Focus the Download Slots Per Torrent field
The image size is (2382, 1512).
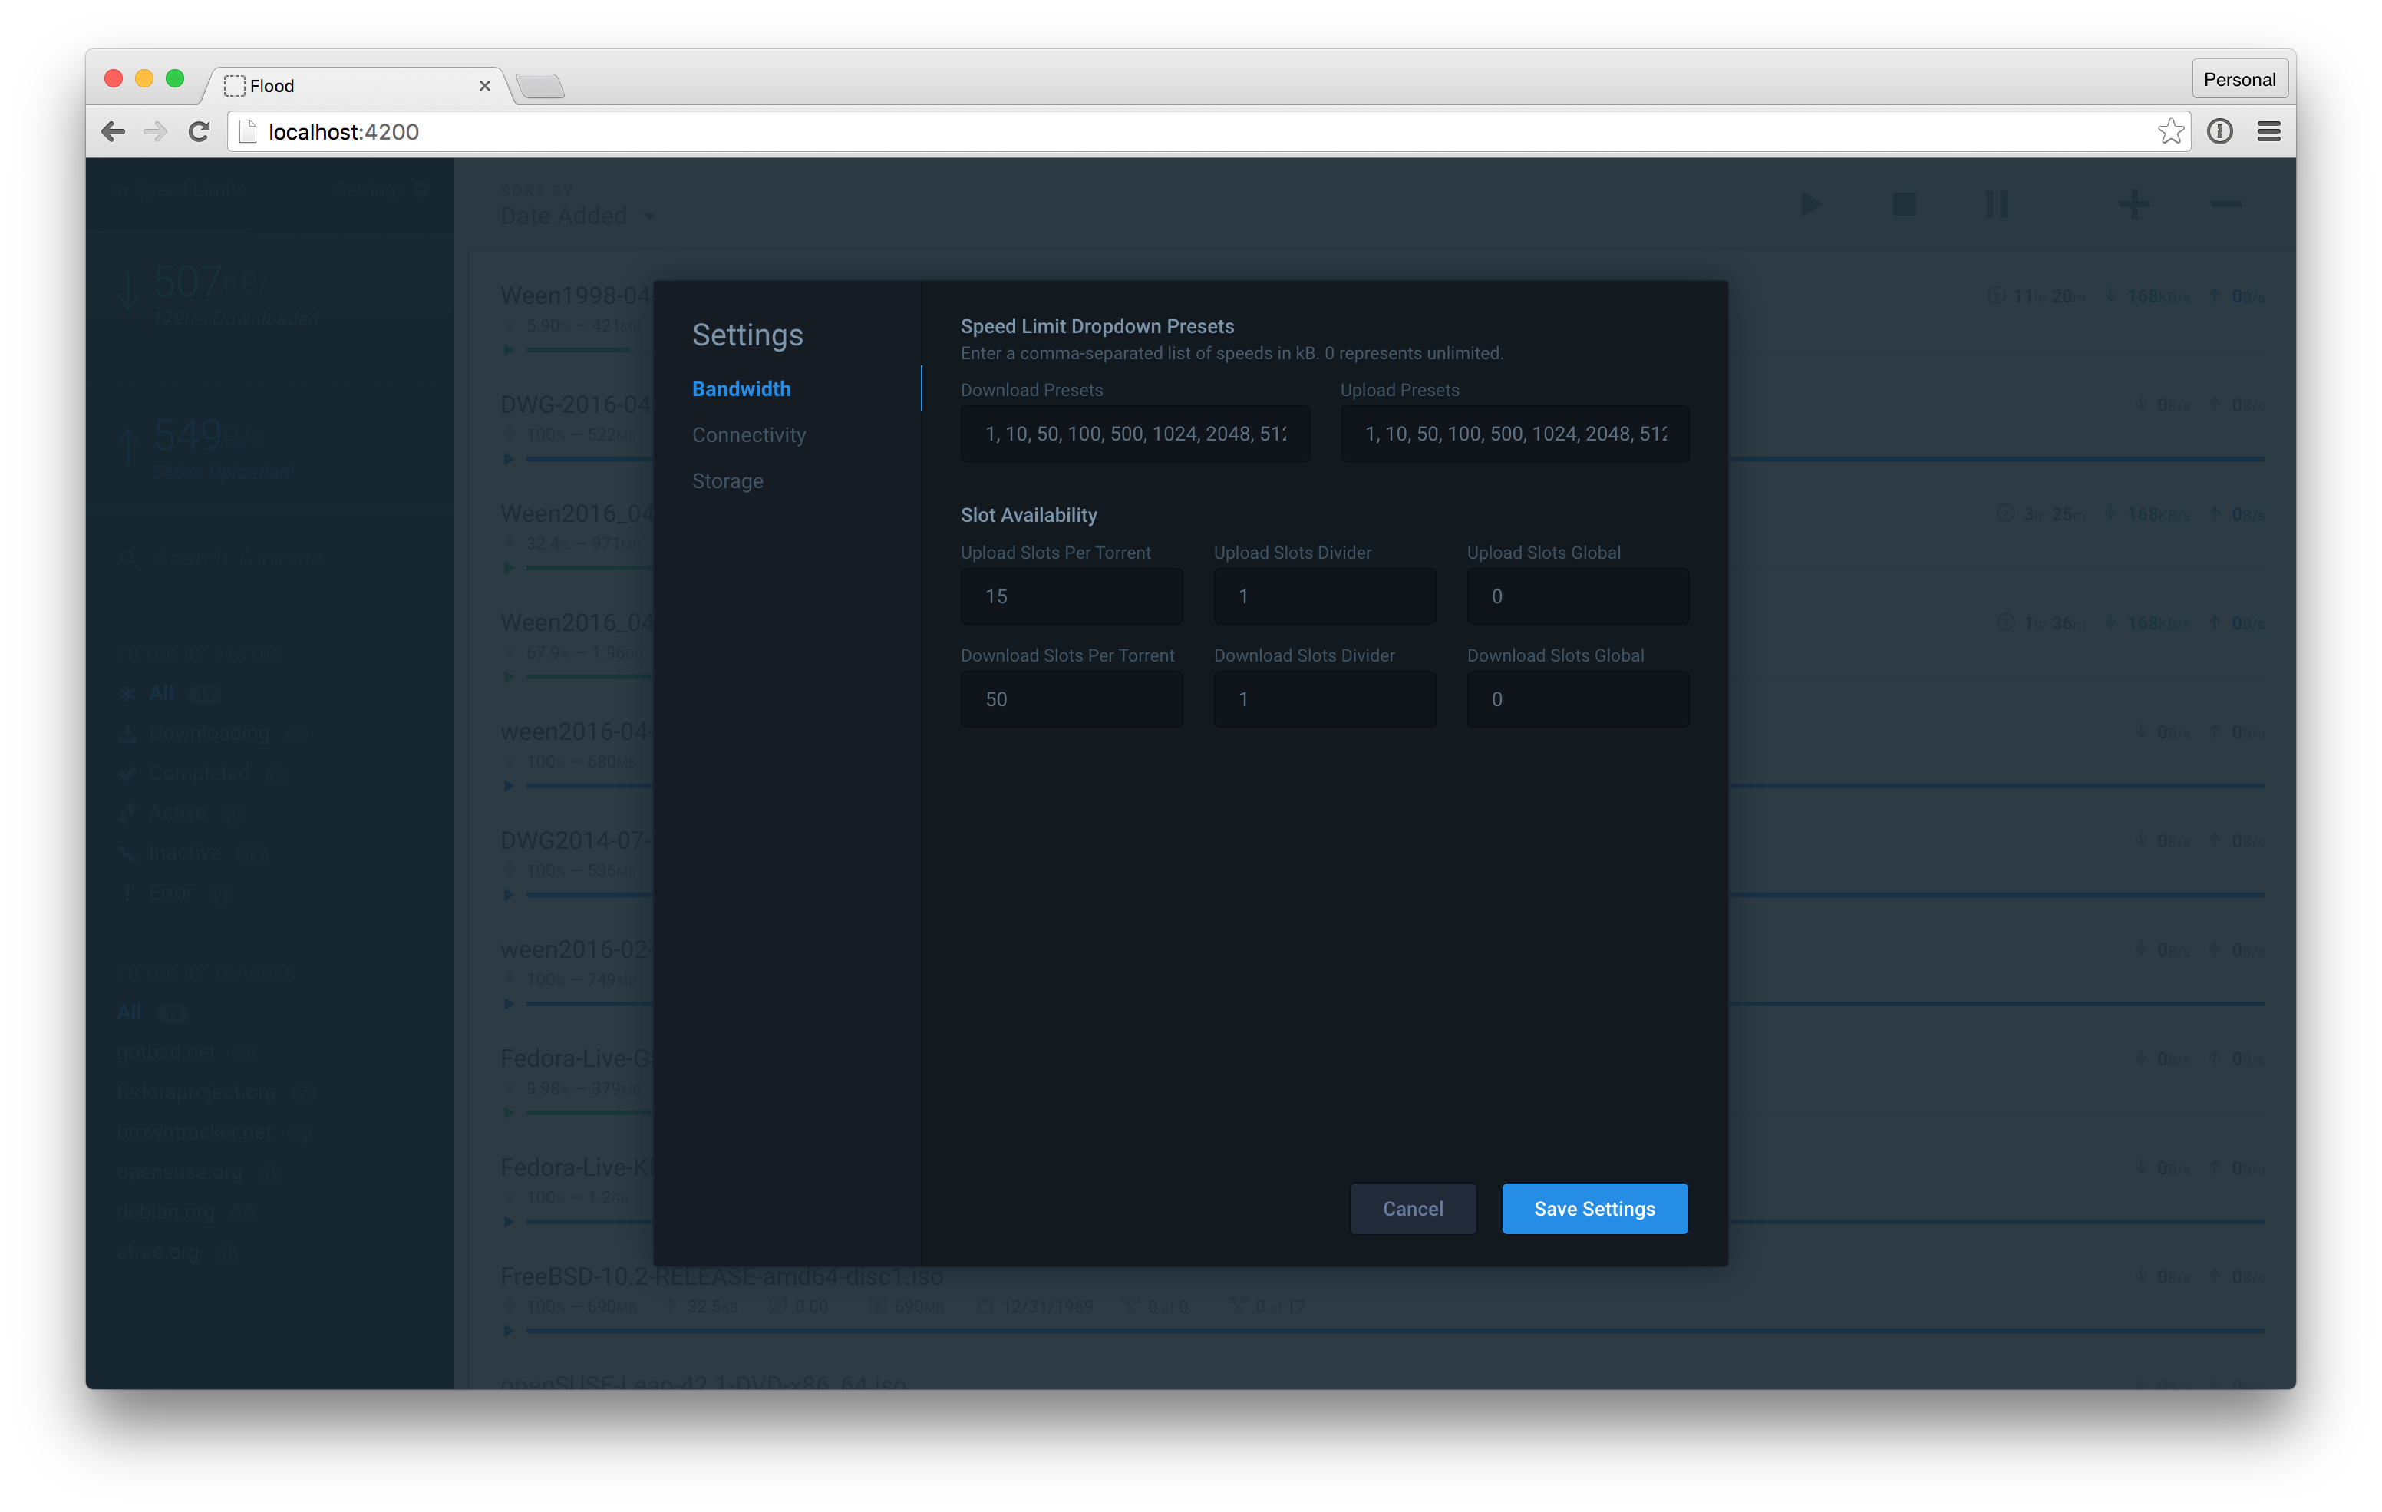click(x=1071, y=700)
